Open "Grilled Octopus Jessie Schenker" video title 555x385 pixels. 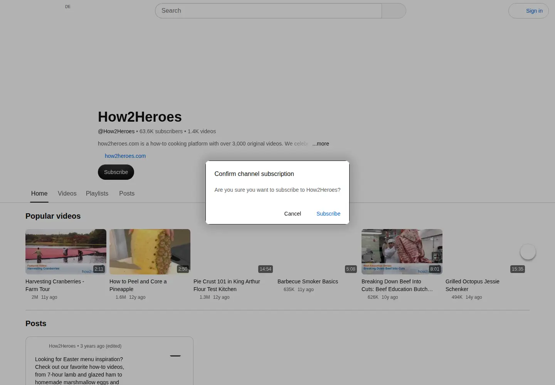(x=473, y=285)
